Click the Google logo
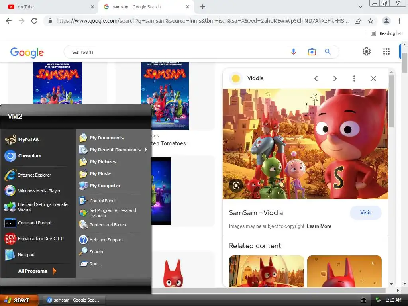This screenshot has height=306, width=408. [27, 52]
